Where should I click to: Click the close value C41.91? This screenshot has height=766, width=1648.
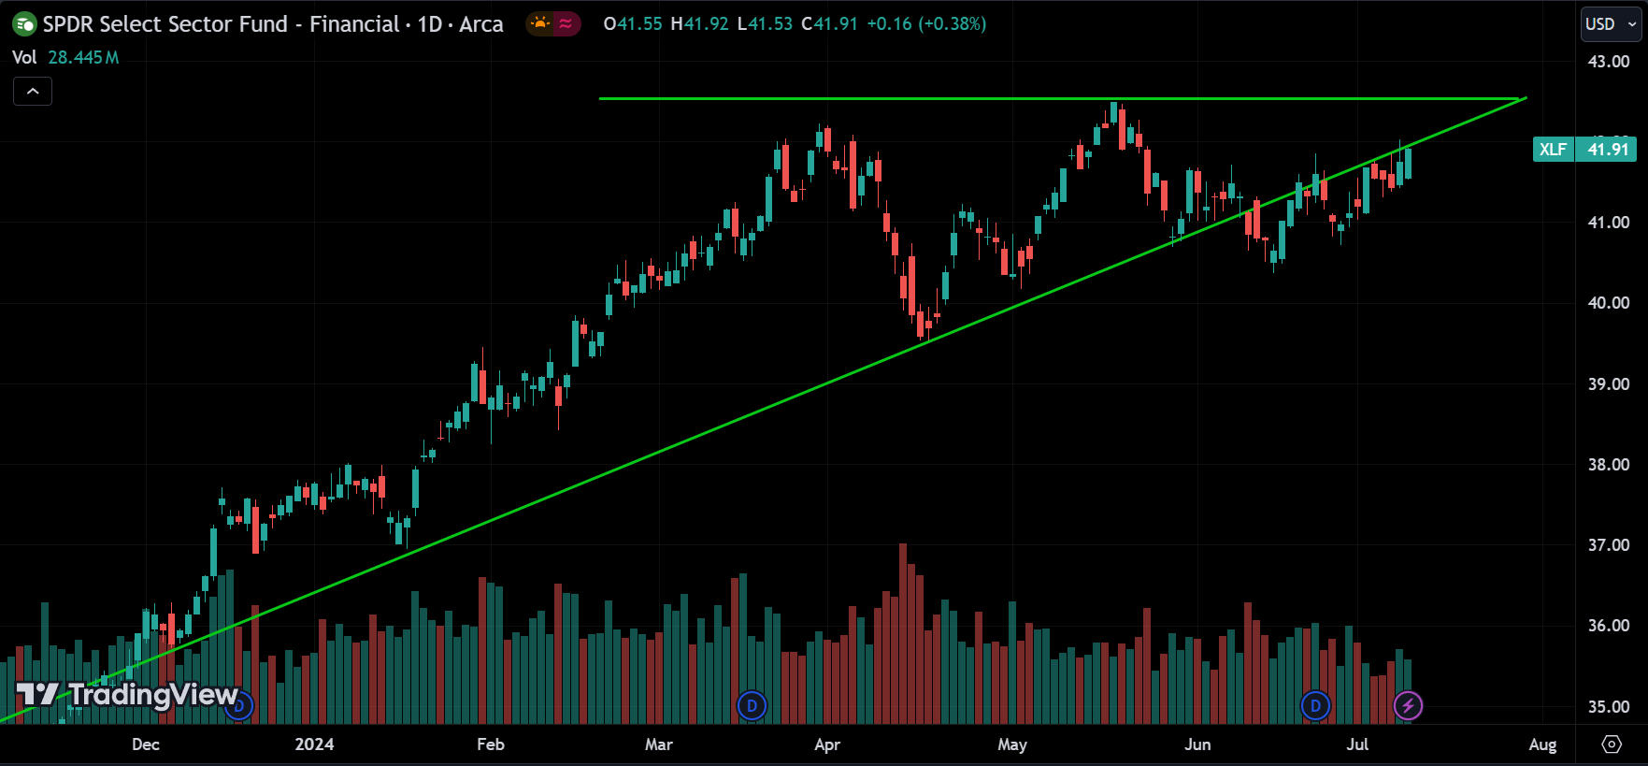pyautogui.click(x=829, y=24)
